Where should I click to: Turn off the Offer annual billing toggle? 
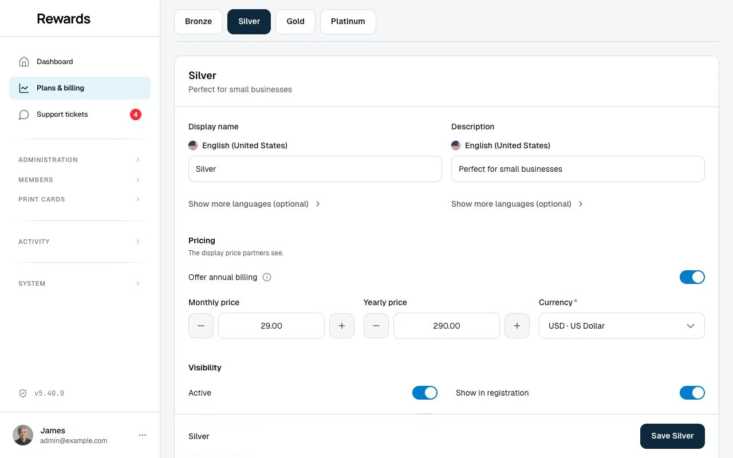pos(692,277)
